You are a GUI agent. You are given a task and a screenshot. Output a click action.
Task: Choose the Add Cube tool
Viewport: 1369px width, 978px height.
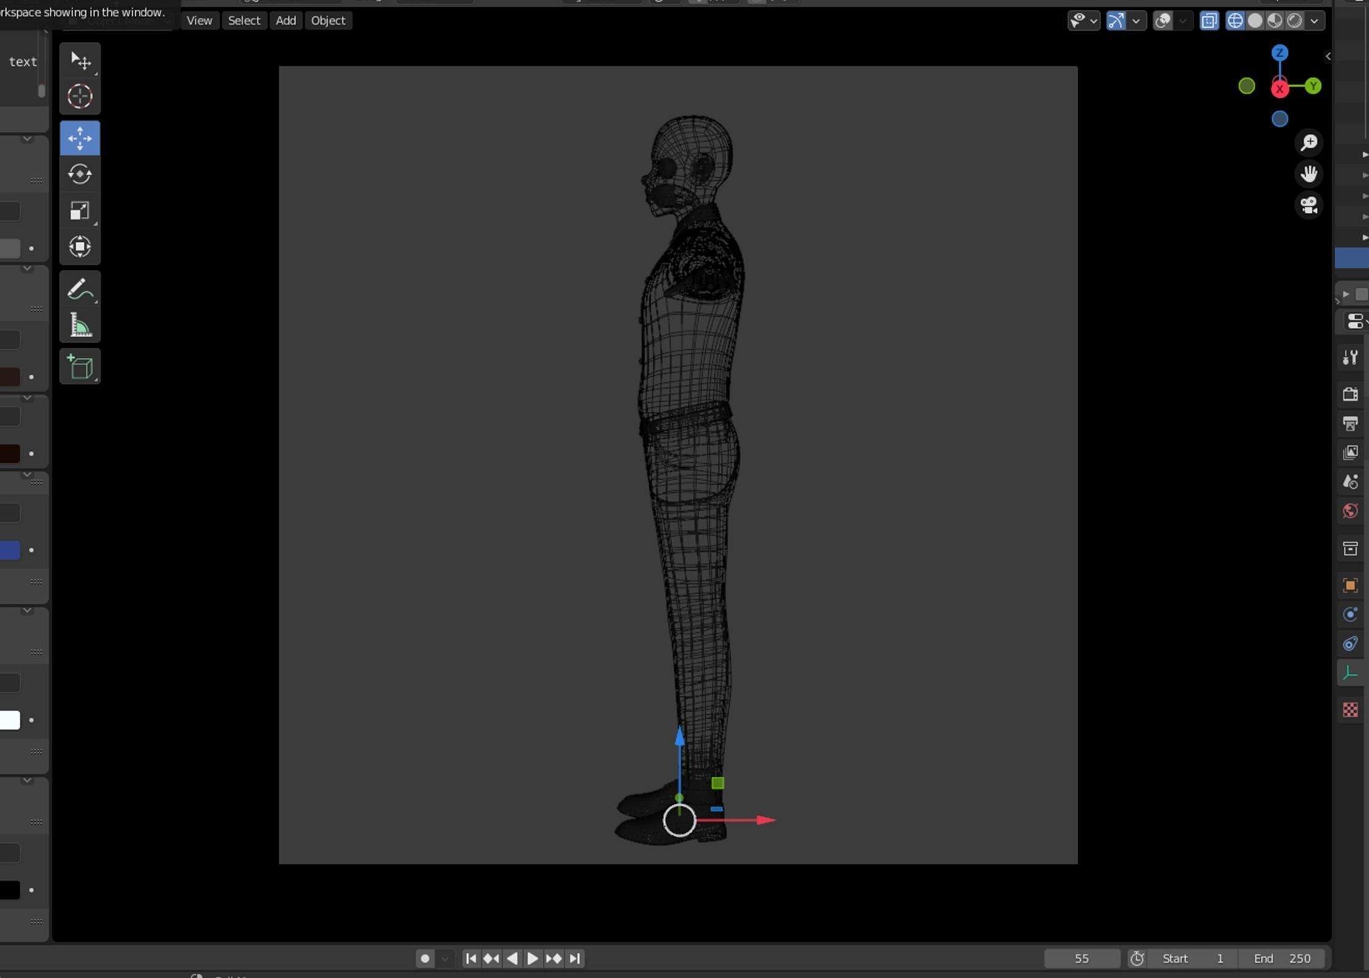tap(80, 367)
